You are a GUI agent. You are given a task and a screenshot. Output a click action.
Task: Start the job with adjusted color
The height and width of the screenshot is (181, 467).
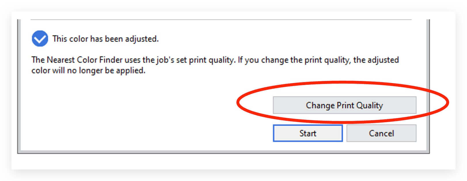[308, 133]
